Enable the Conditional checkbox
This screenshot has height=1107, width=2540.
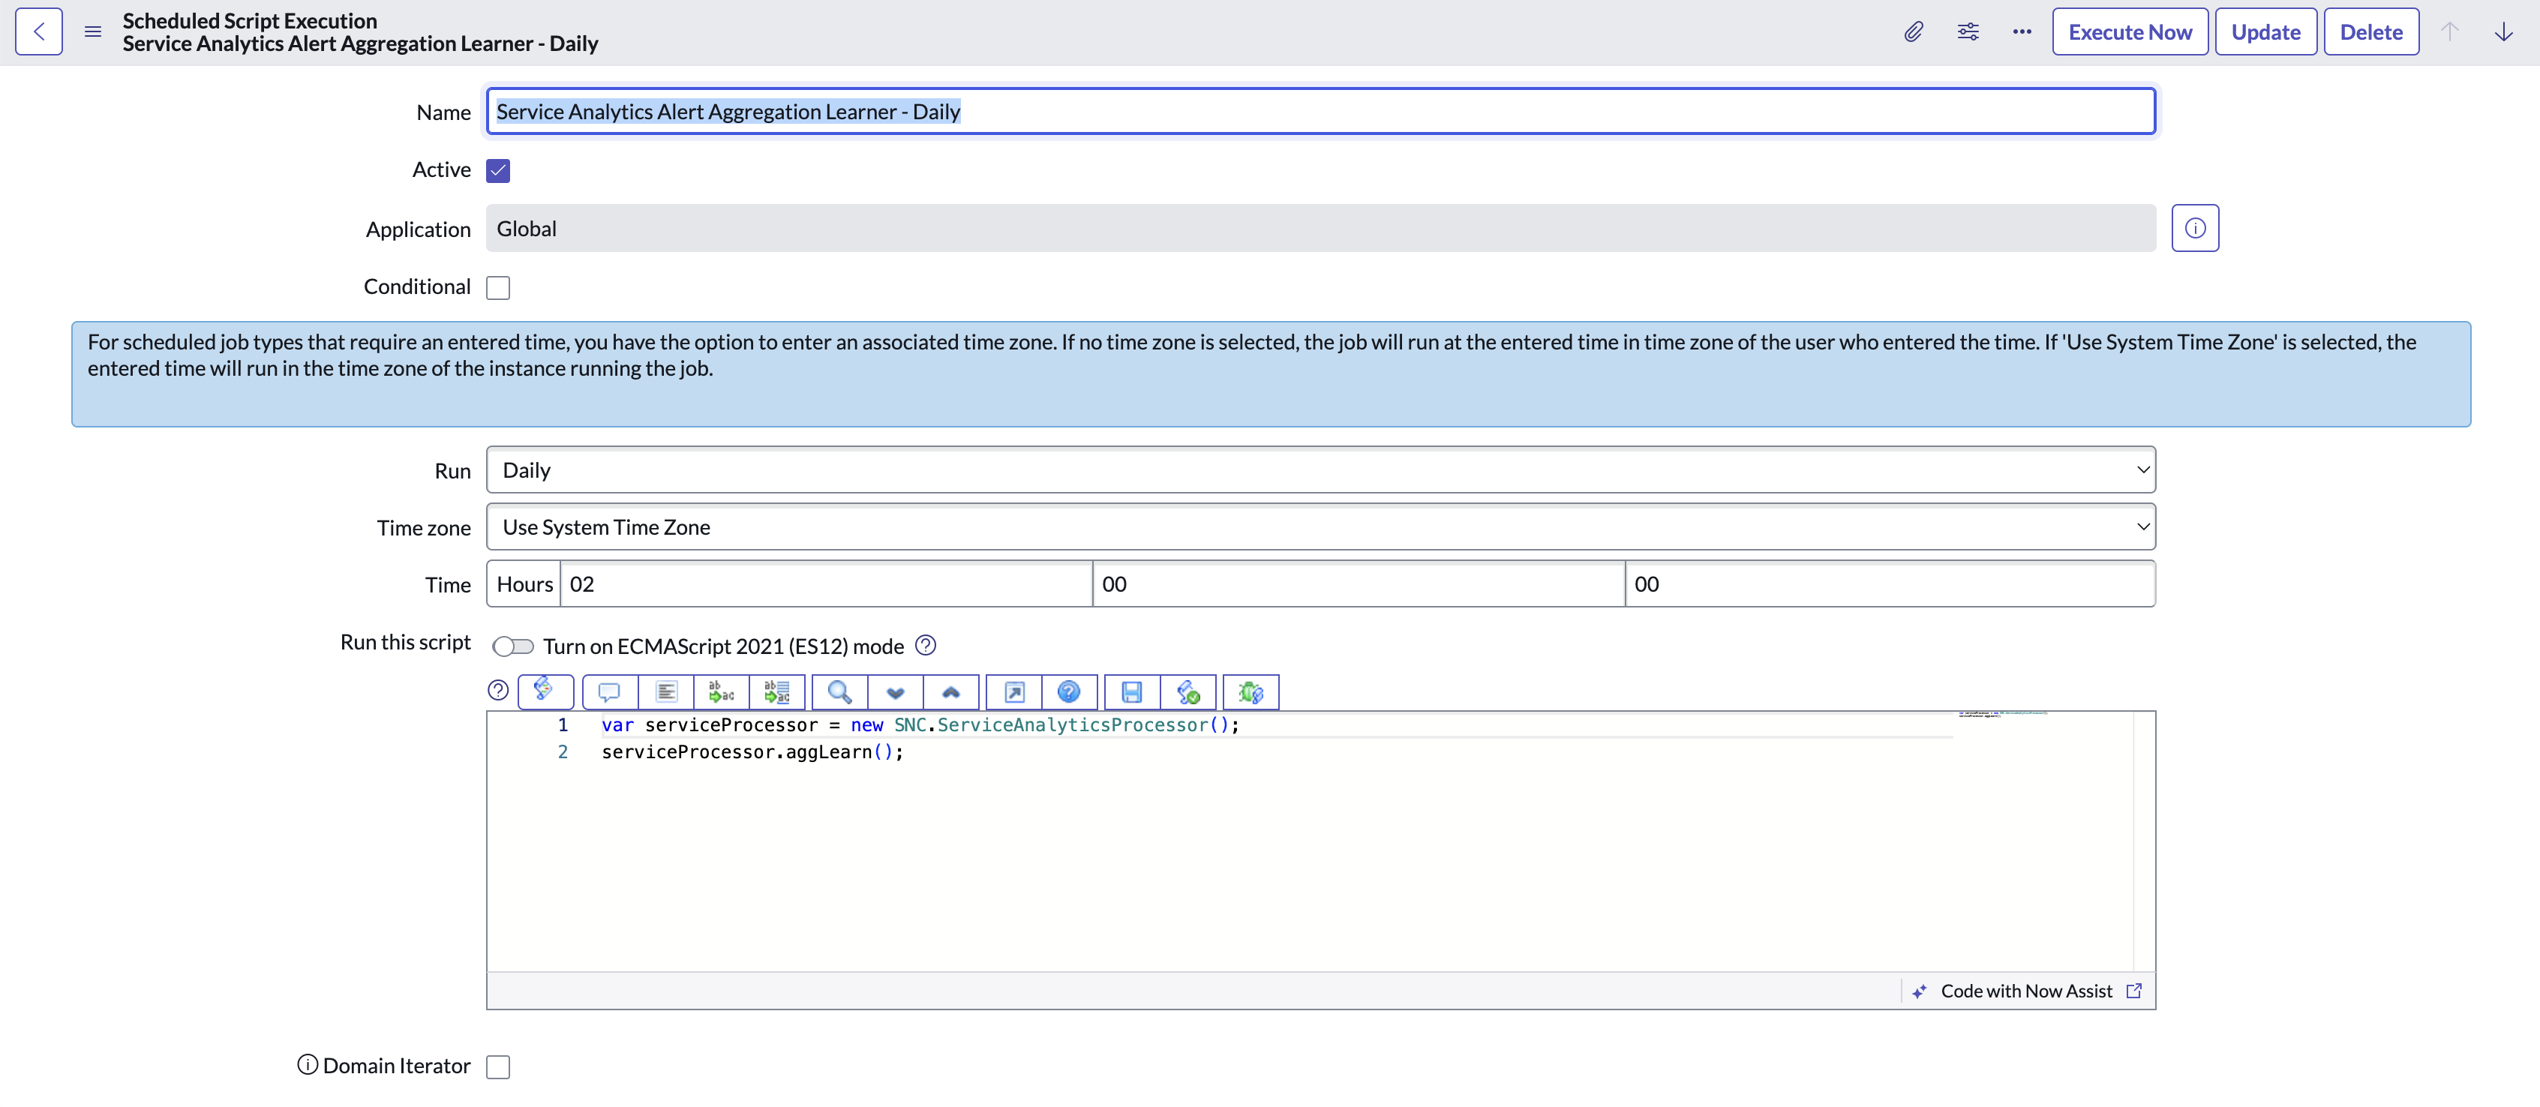[x=498, y=286]
